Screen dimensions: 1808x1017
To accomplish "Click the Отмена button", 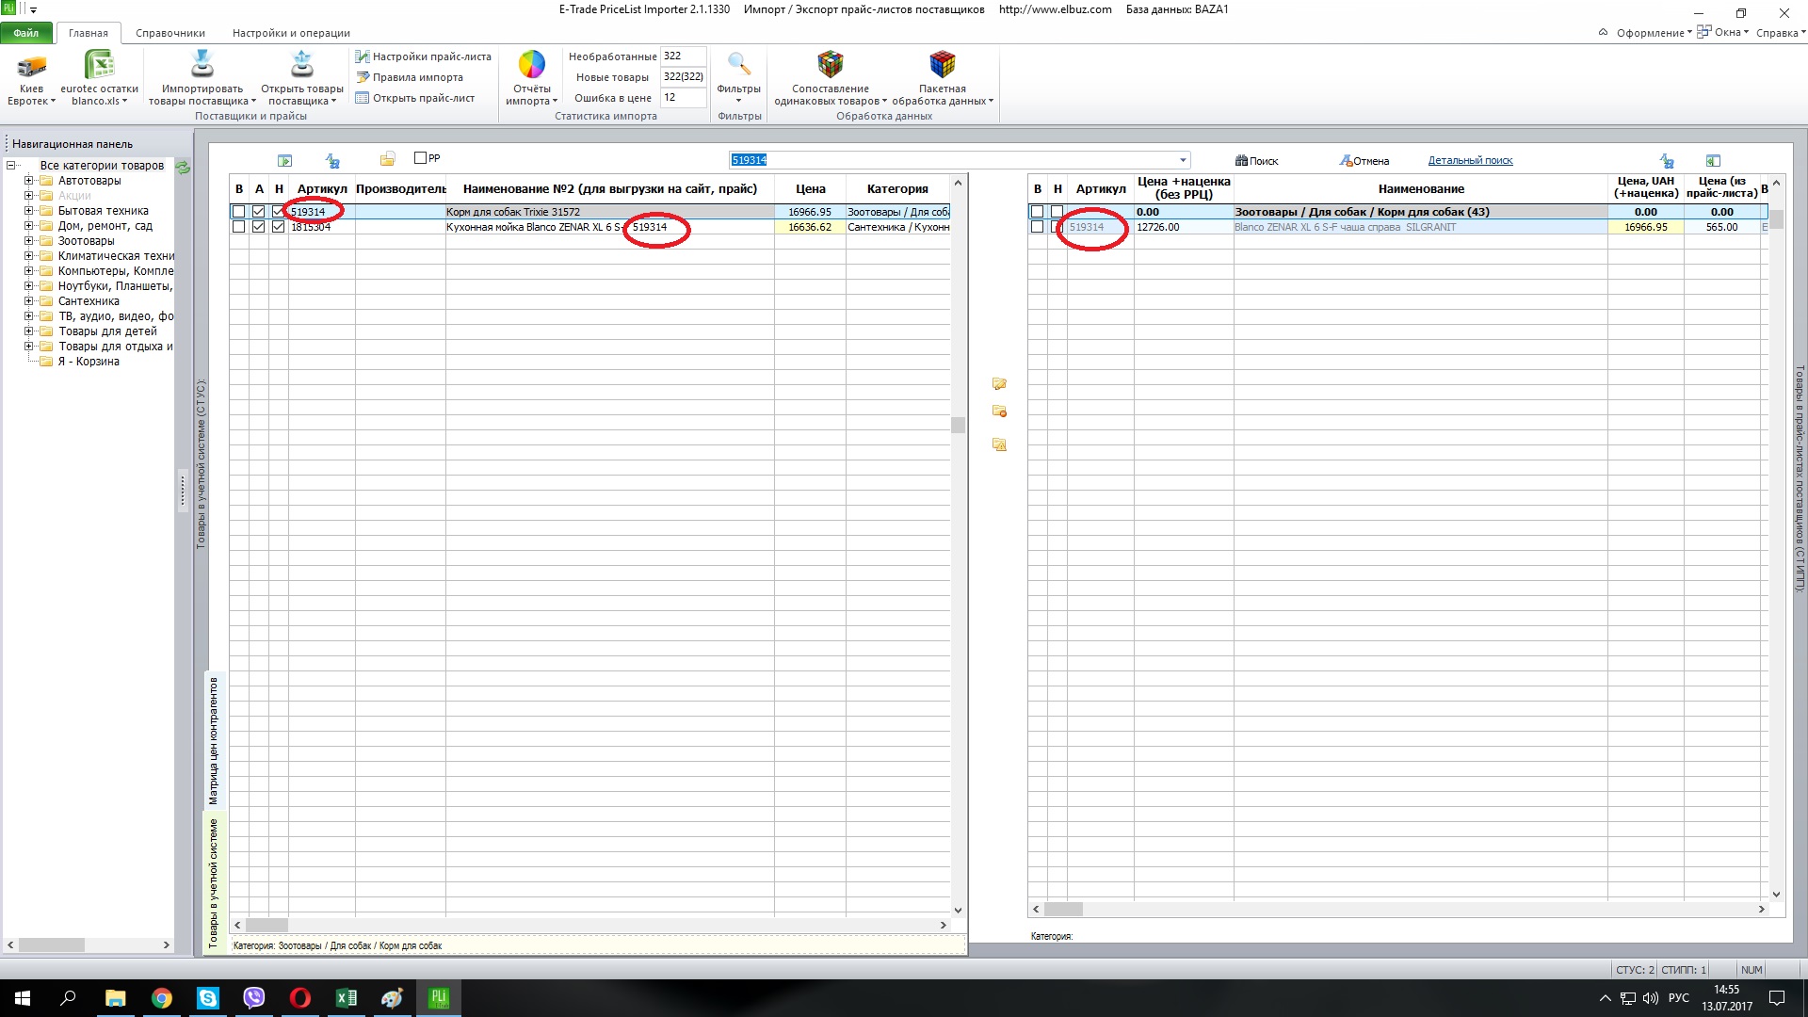I will 1364,161.
